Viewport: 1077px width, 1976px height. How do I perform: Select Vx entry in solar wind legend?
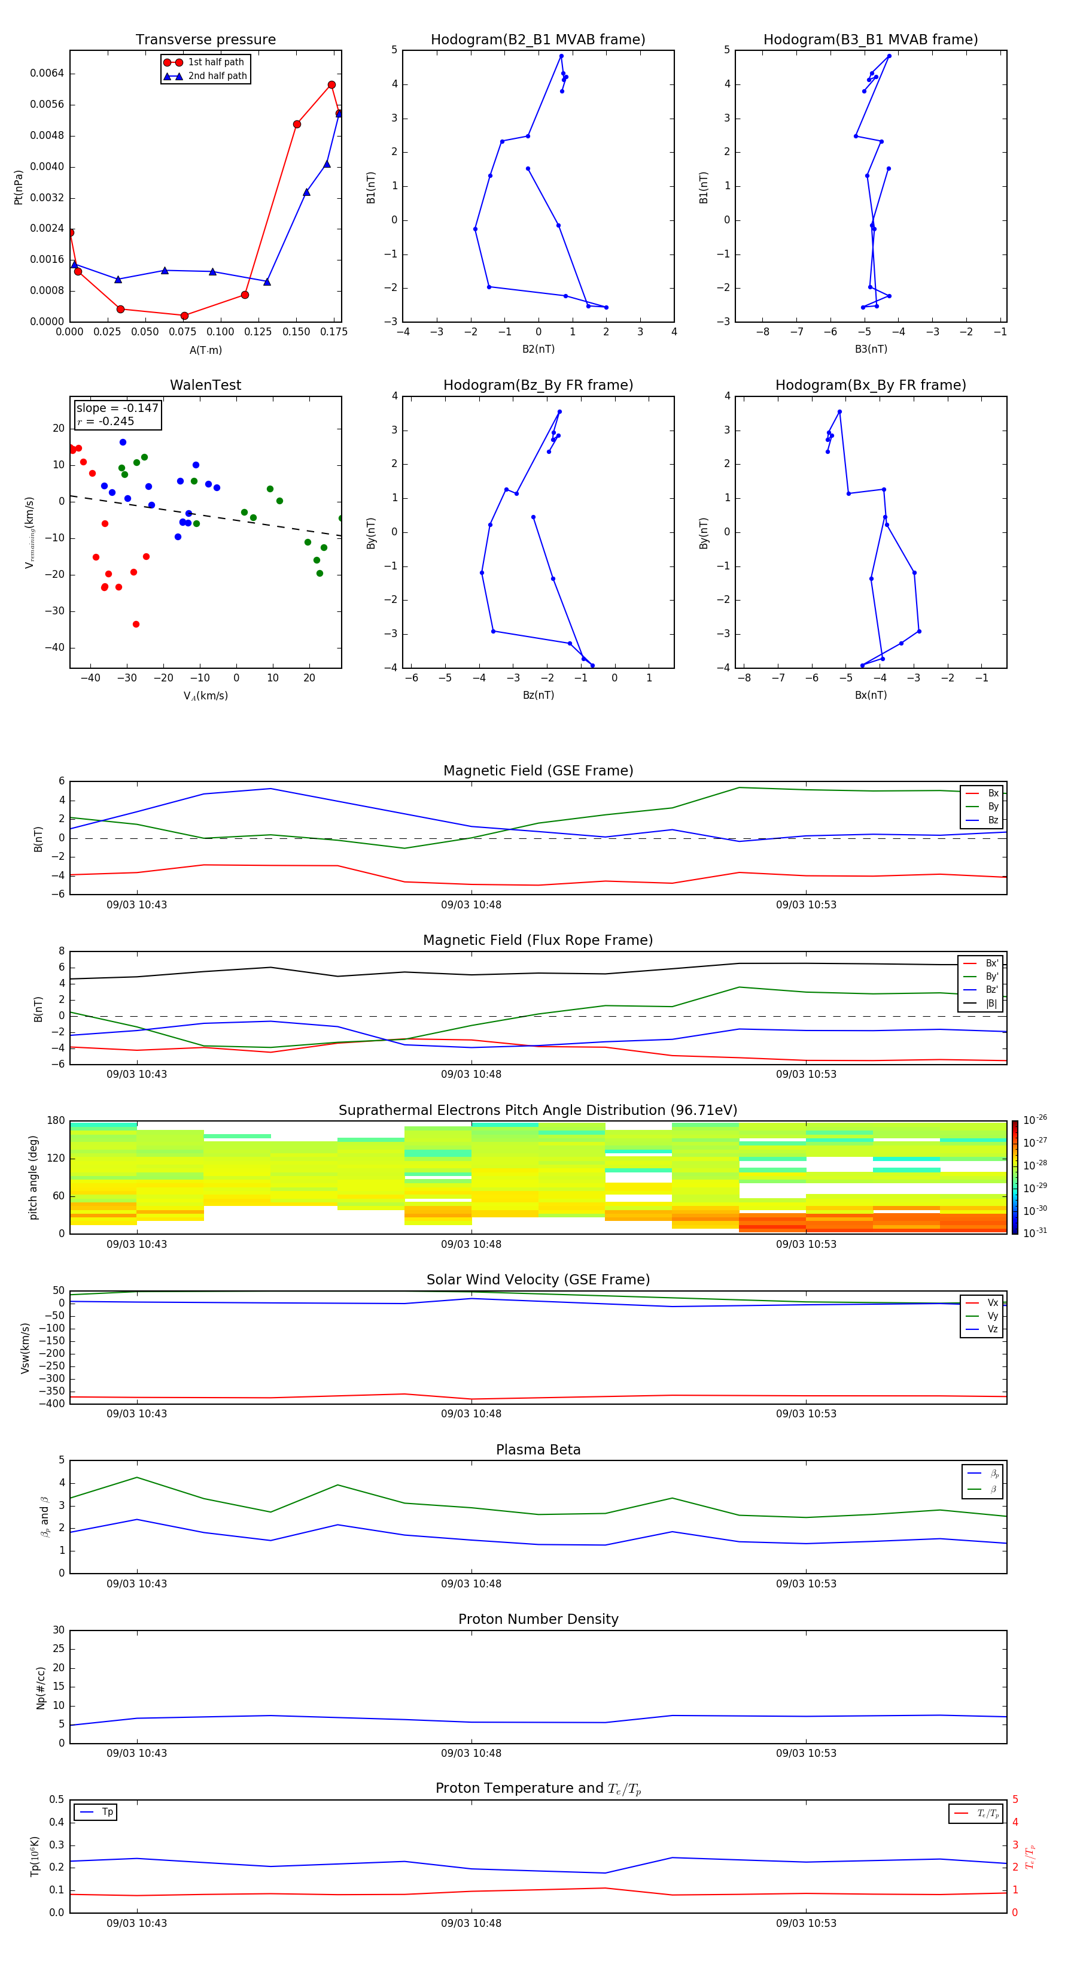click(982, 1304)
